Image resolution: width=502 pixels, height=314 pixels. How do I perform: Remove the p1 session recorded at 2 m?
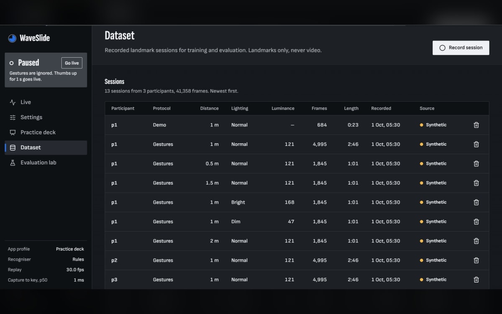pos(476,241)
